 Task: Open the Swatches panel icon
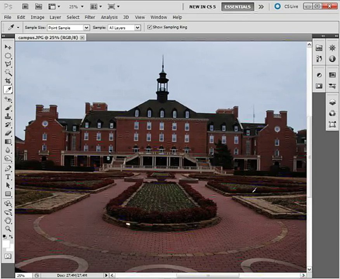click(x=332, y=75)
